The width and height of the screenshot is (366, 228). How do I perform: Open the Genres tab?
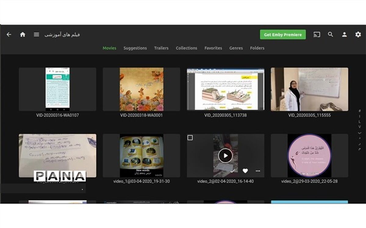coord(236,48)
